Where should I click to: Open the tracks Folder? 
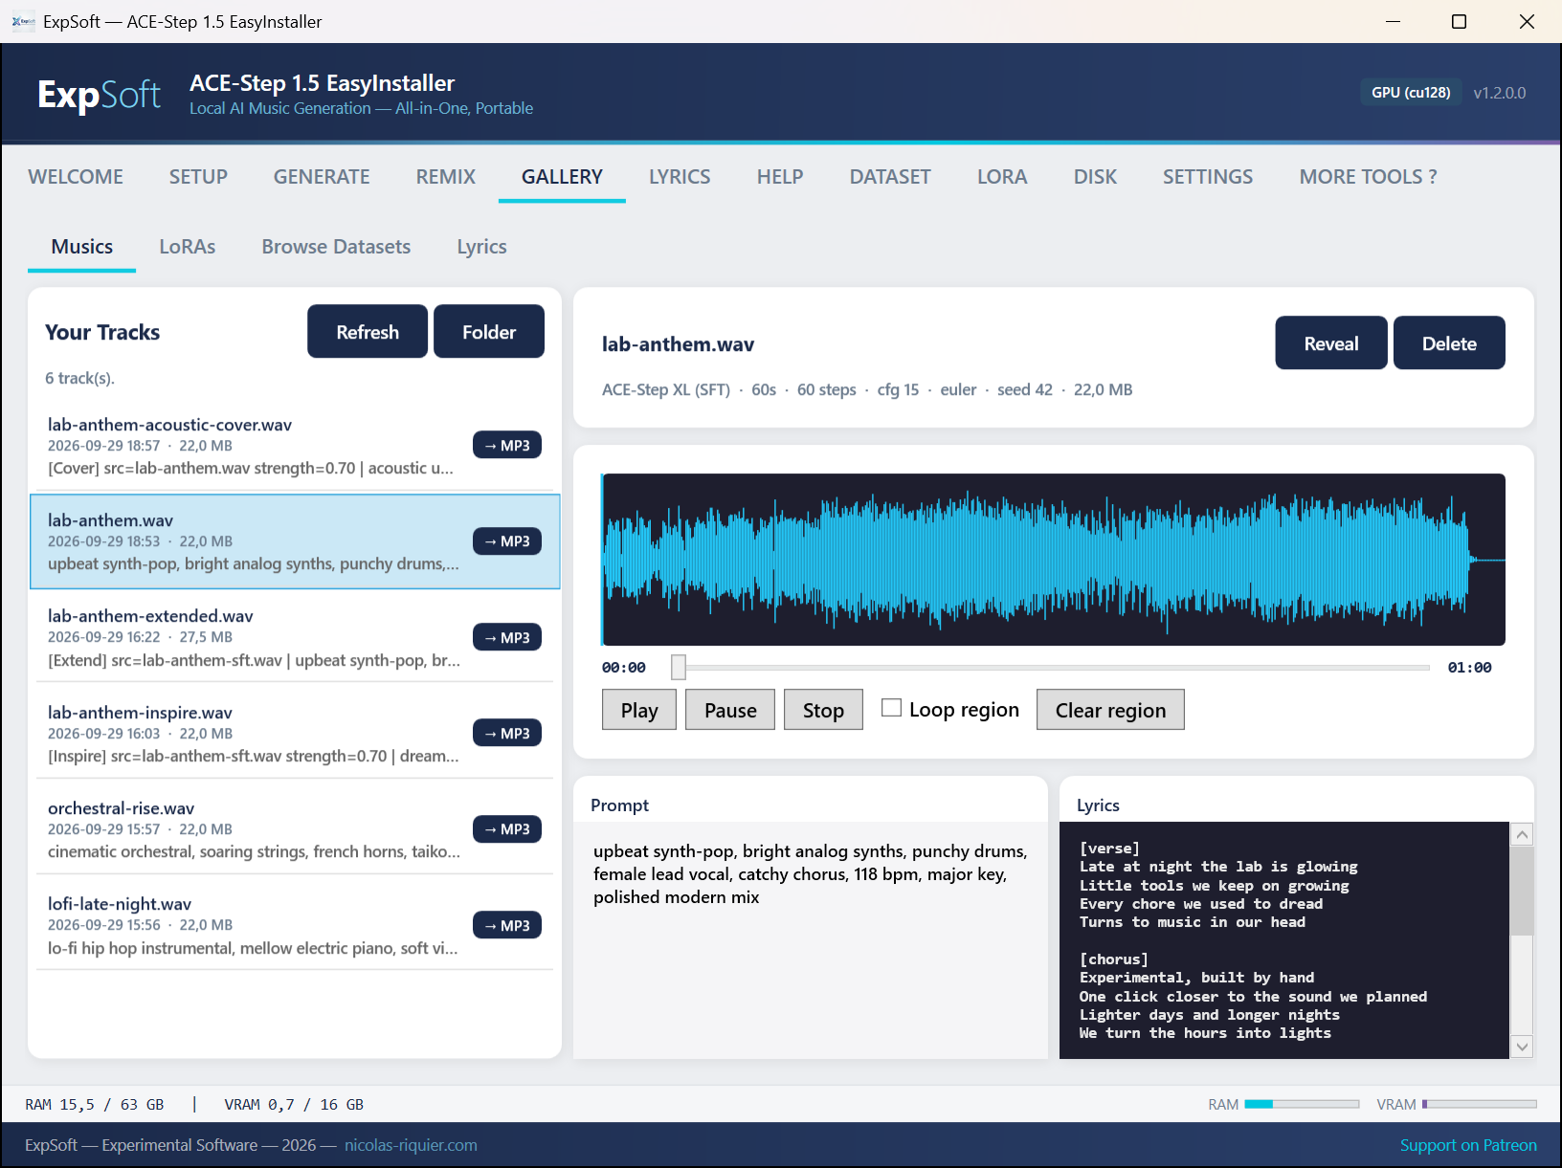[489, 332]
